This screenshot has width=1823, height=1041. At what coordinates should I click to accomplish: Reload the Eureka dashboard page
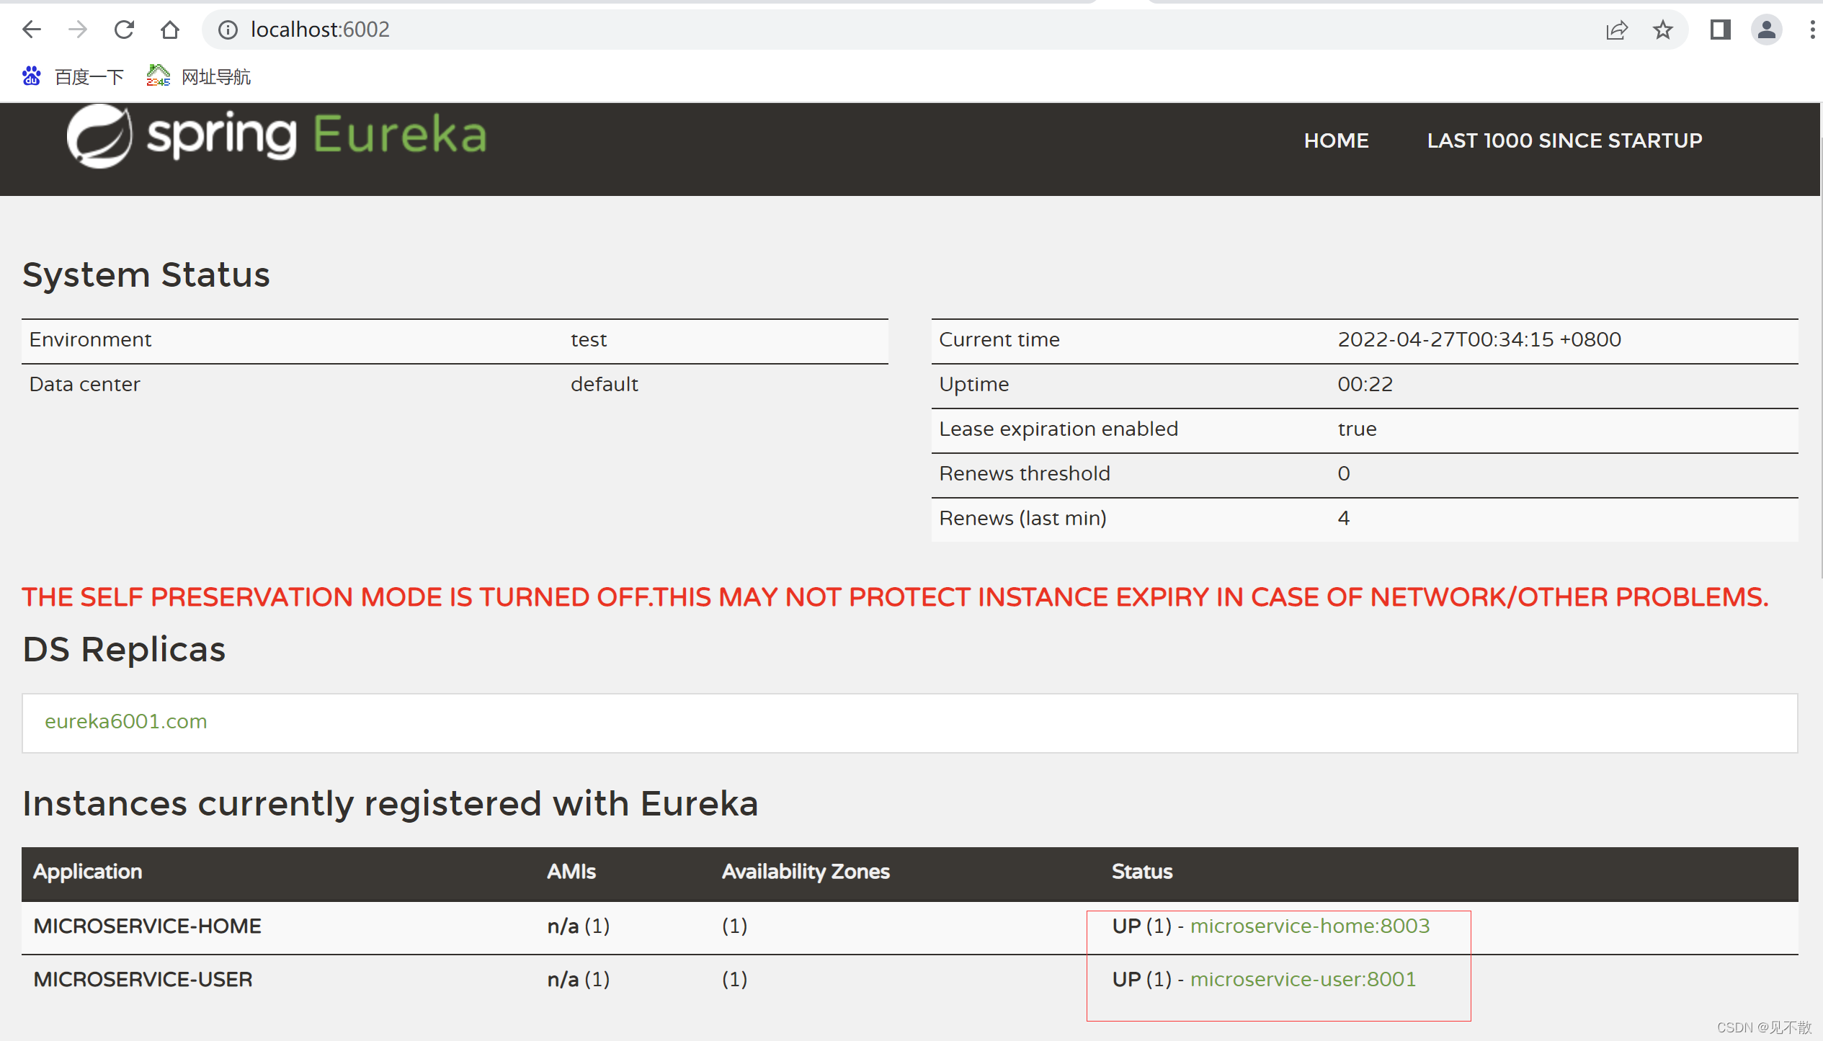[x=124, y=30]
